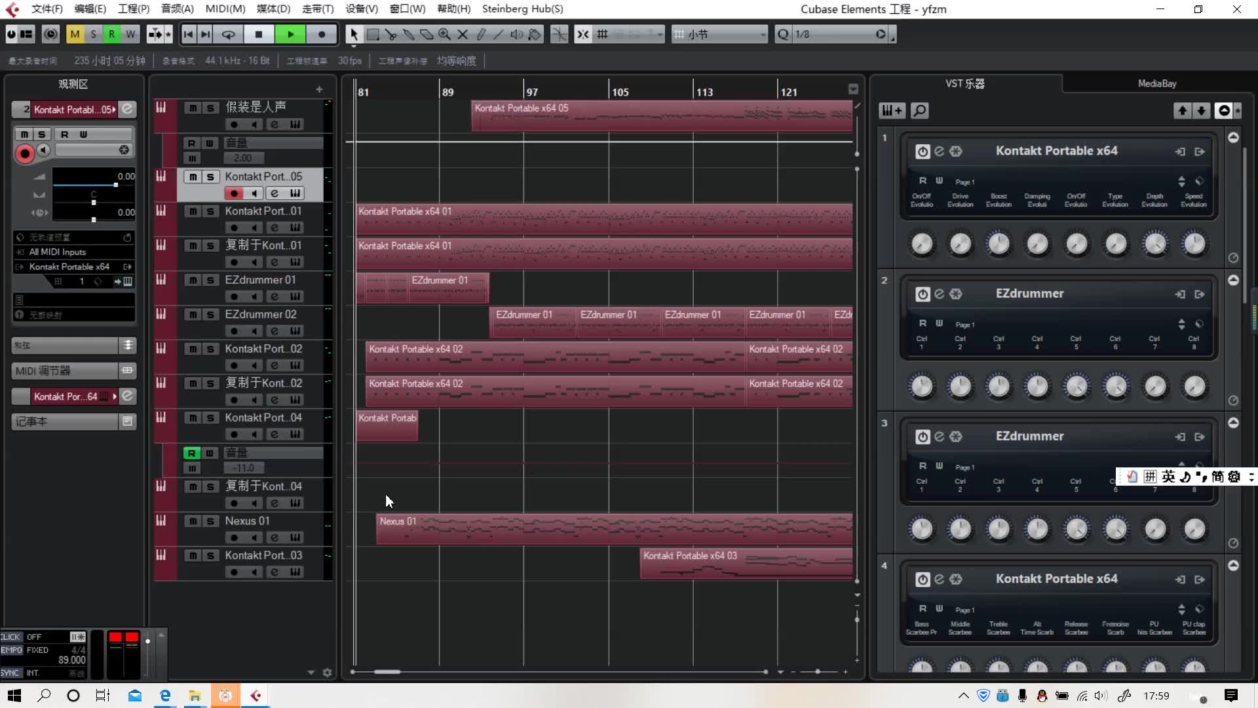Open Cubase from the Windows taskbar
Screen dimensions: 1258x708
point(256,696)
